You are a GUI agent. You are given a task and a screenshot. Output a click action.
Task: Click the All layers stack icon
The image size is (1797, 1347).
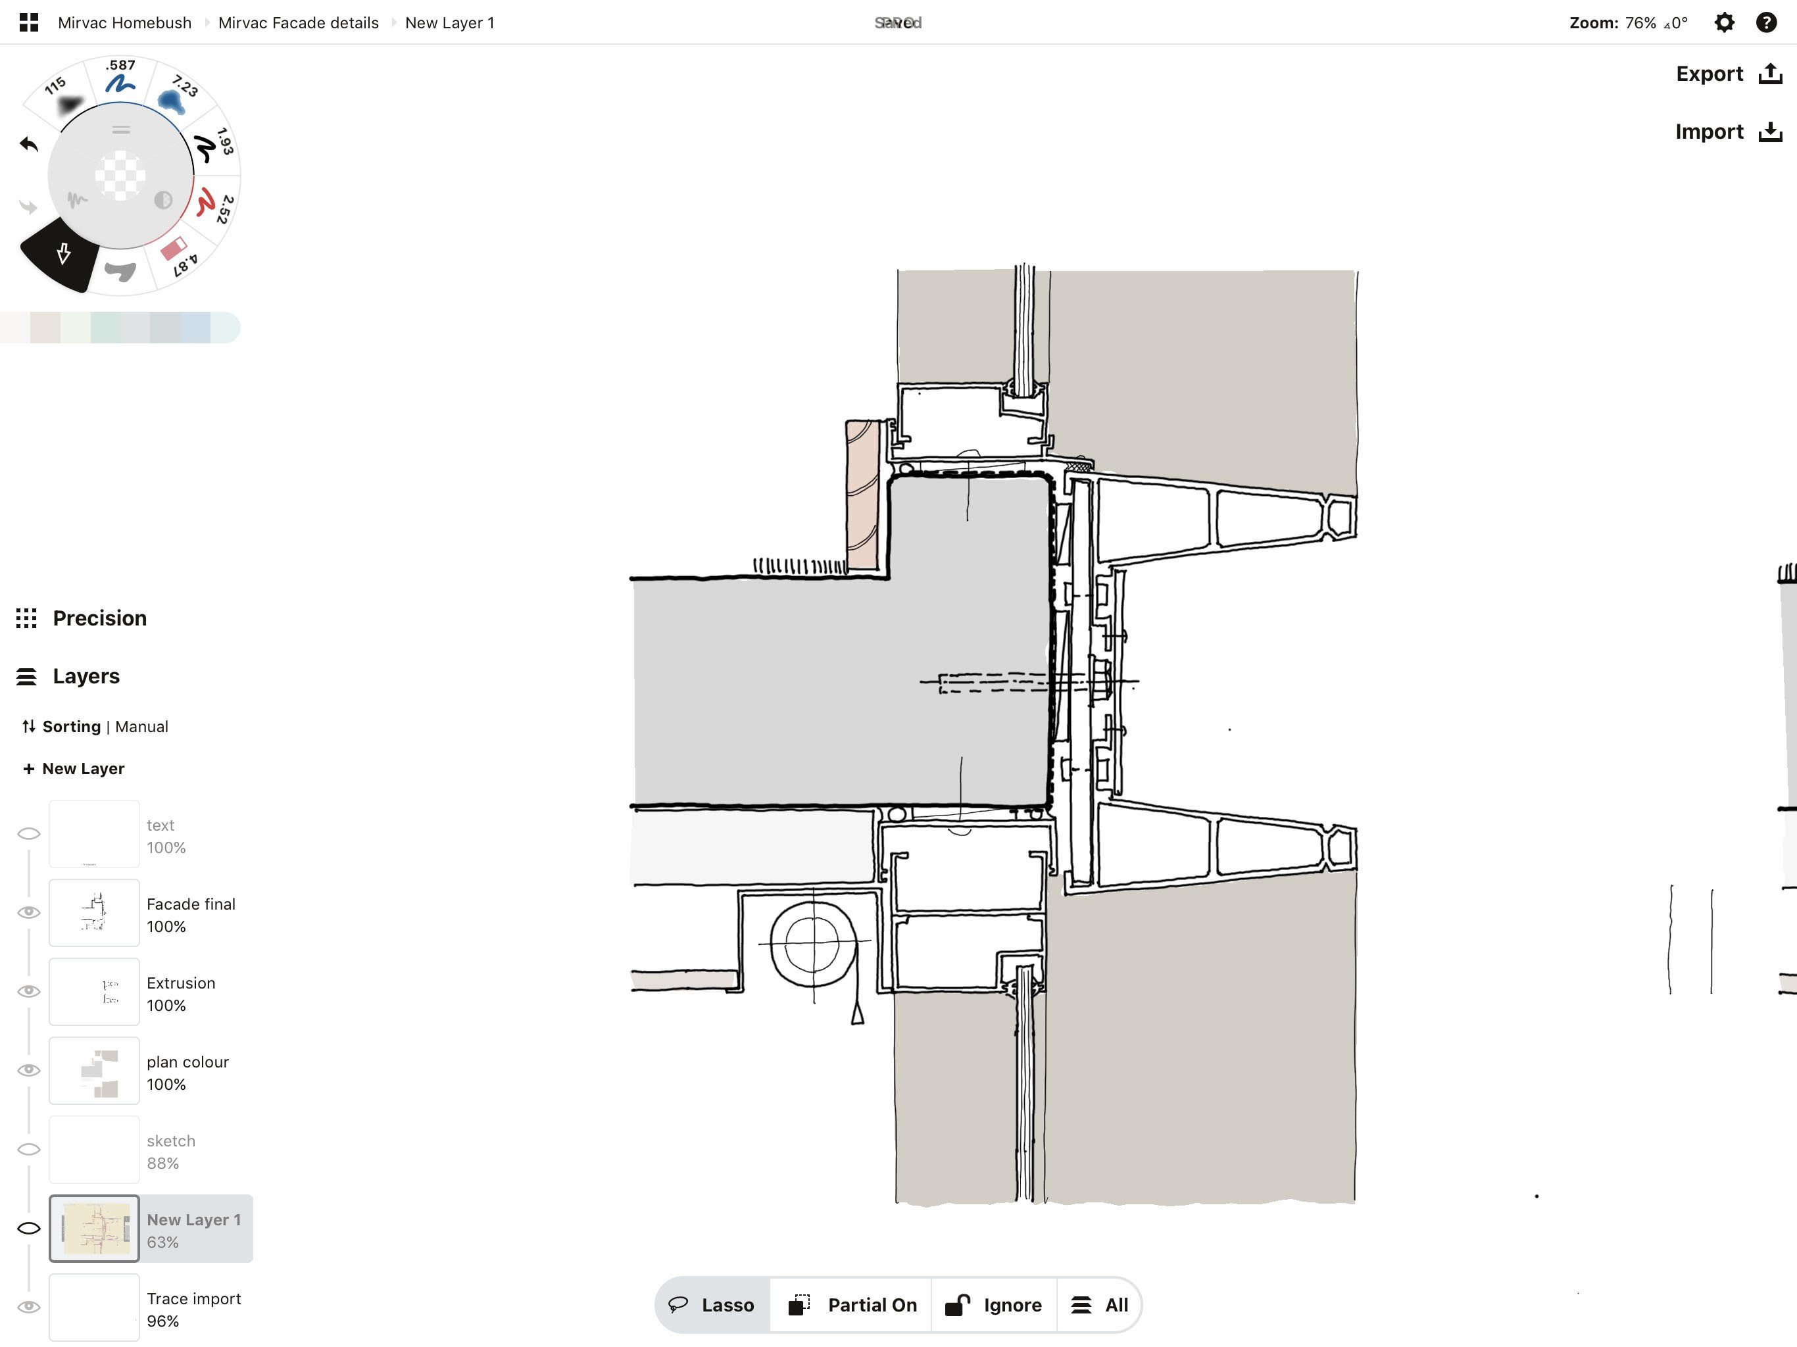[1081, 1305]
